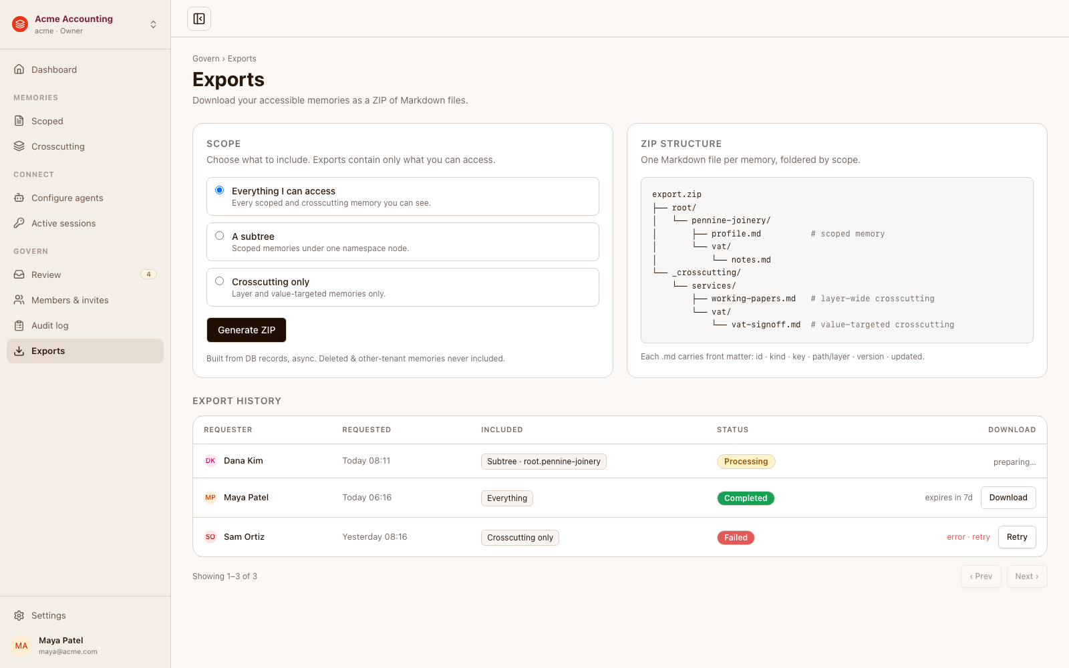Screen dimensions: 1069x668
Task: Retry Sam Ortiz's failed export
Action: (1017, 537)
